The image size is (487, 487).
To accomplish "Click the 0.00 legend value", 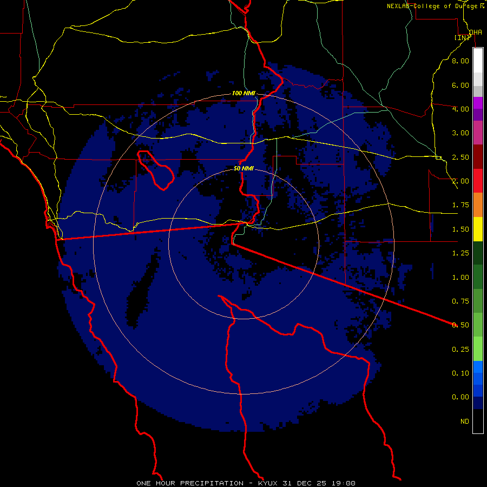I will pyautogui.click(x=460, y=397).
